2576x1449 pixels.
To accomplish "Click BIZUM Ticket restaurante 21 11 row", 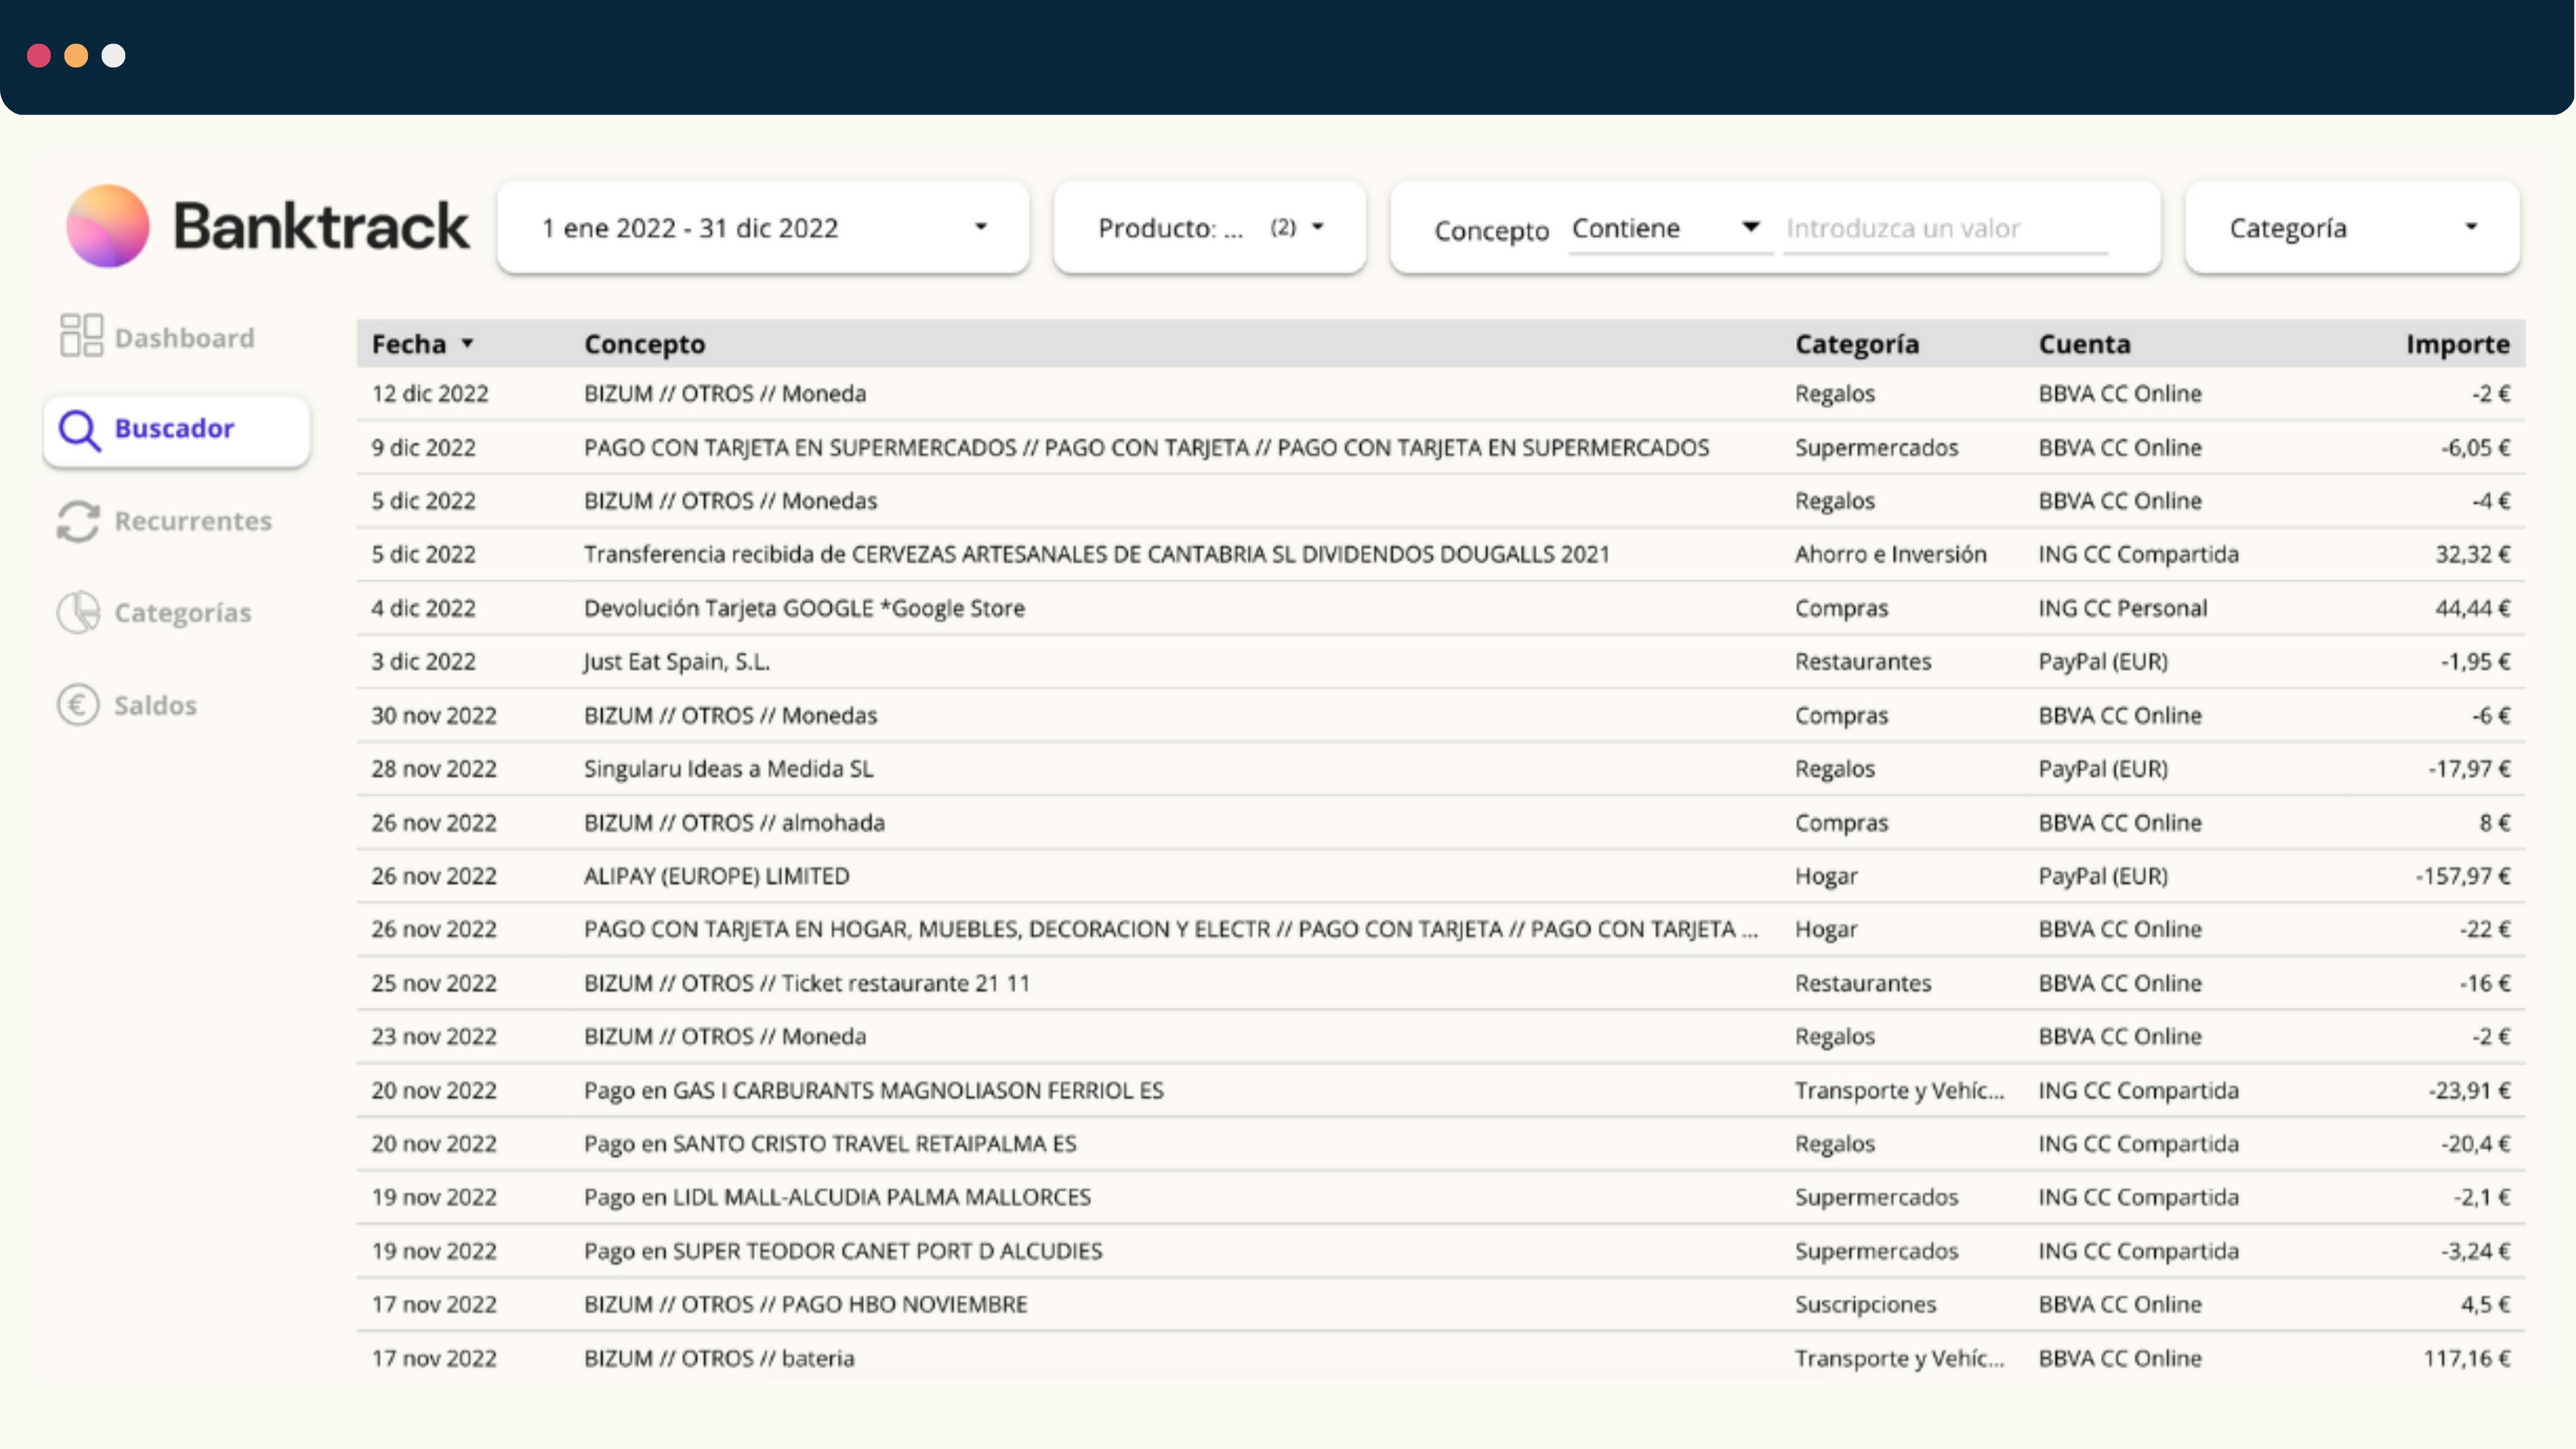I will [1441, 983].
